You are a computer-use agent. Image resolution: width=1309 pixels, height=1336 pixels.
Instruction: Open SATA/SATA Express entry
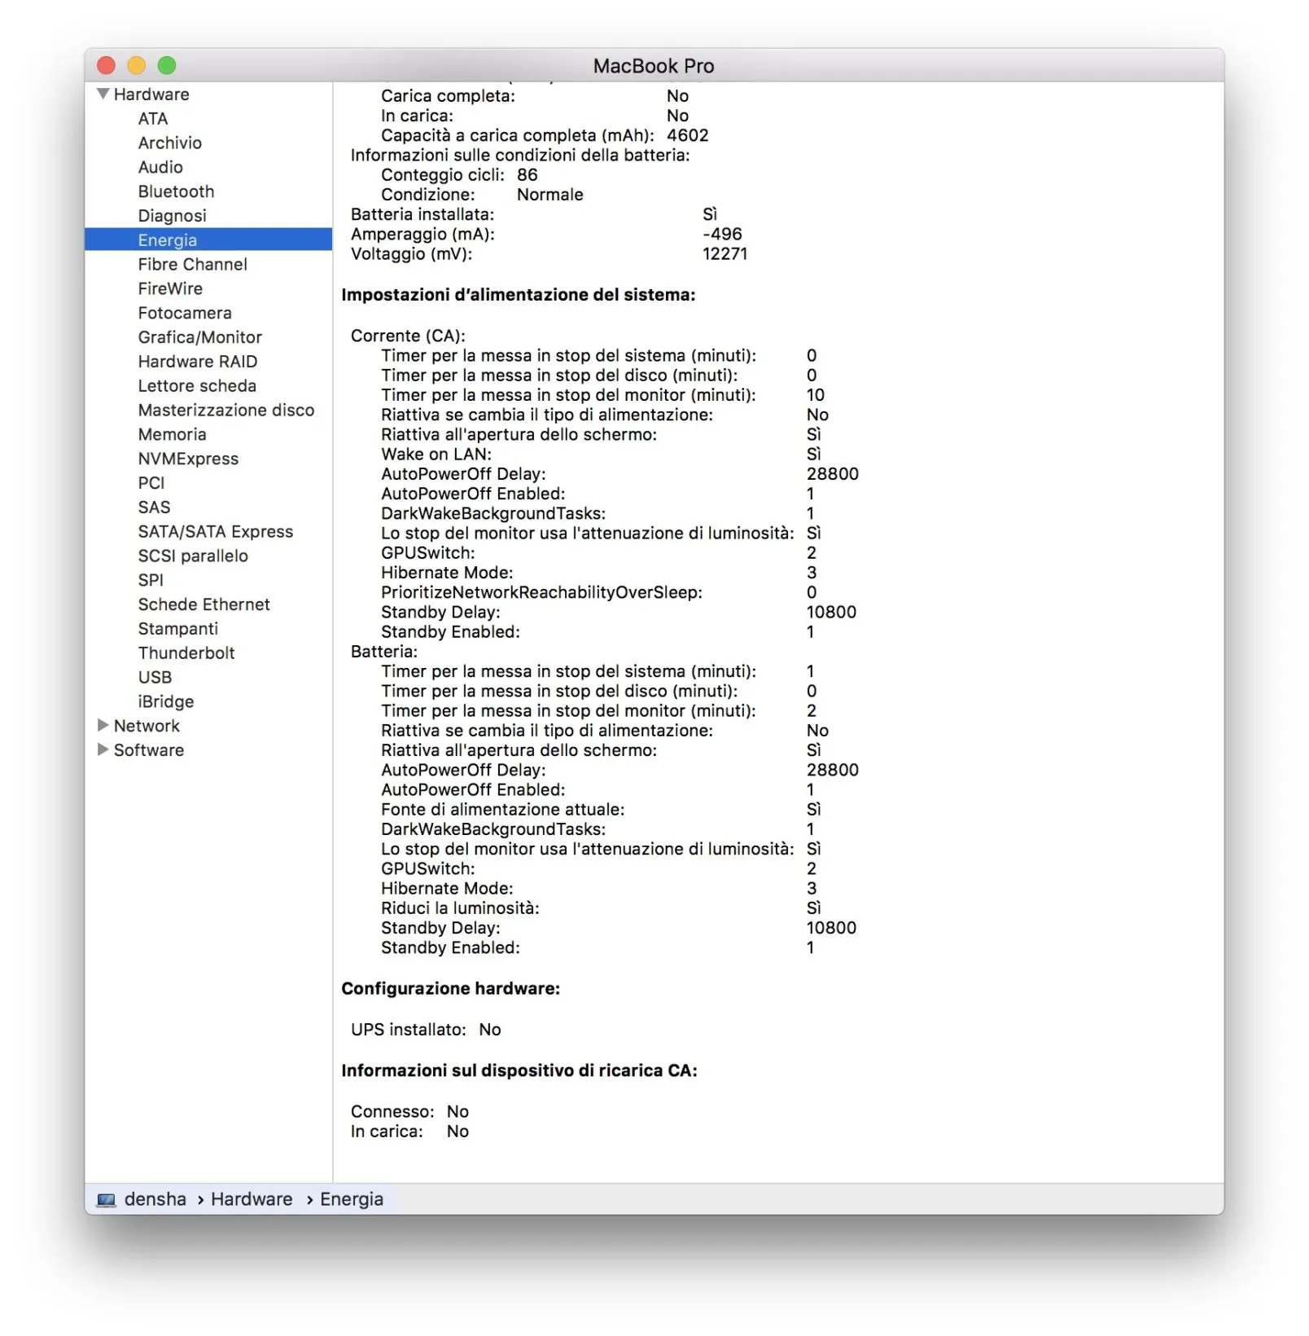pyautogui.click(x=215, y=532)
